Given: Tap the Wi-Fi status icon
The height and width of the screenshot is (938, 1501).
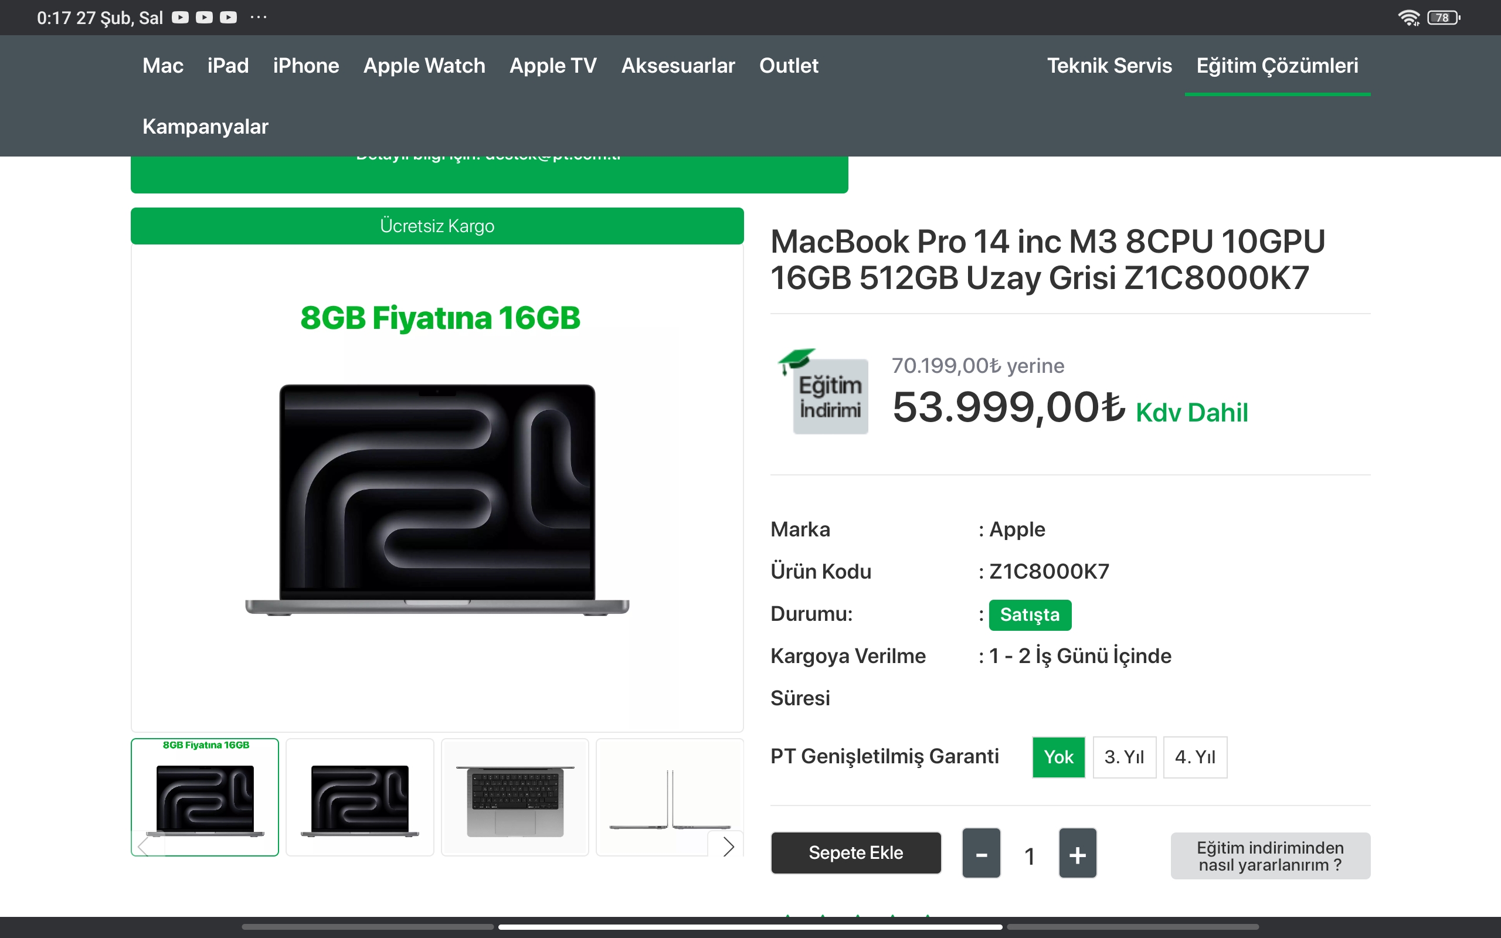Looking at the screenshot, I should (1408, 18).
